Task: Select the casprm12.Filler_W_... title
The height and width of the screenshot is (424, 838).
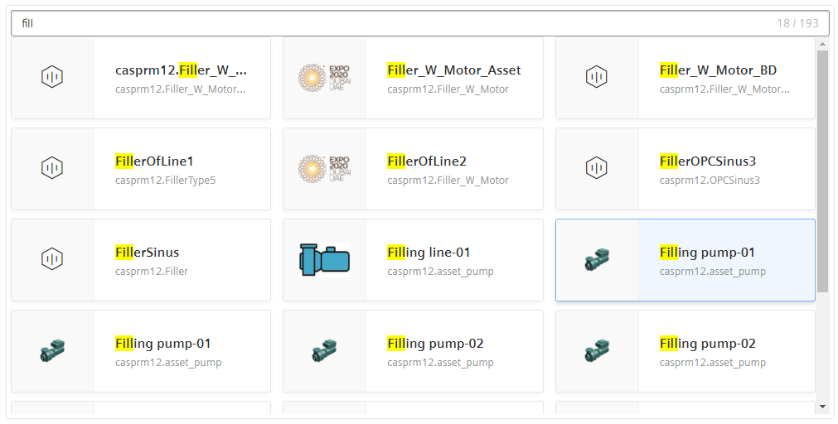Action: click(181, 70)
